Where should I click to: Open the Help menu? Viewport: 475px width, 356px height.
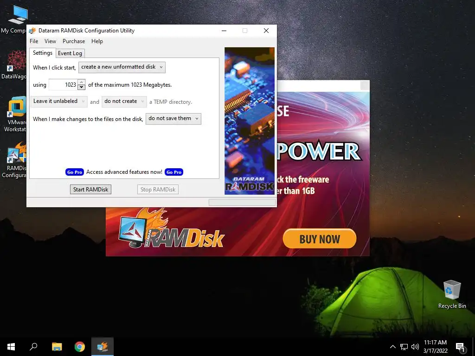point(97,41)
